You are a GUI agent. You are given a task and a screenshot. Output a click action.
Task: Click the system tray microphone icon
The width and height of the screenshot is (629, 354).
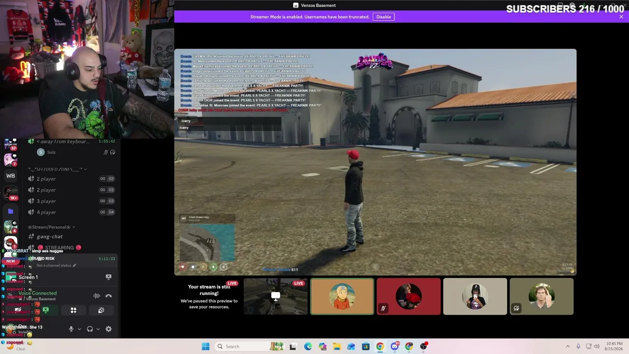(578, 347)
